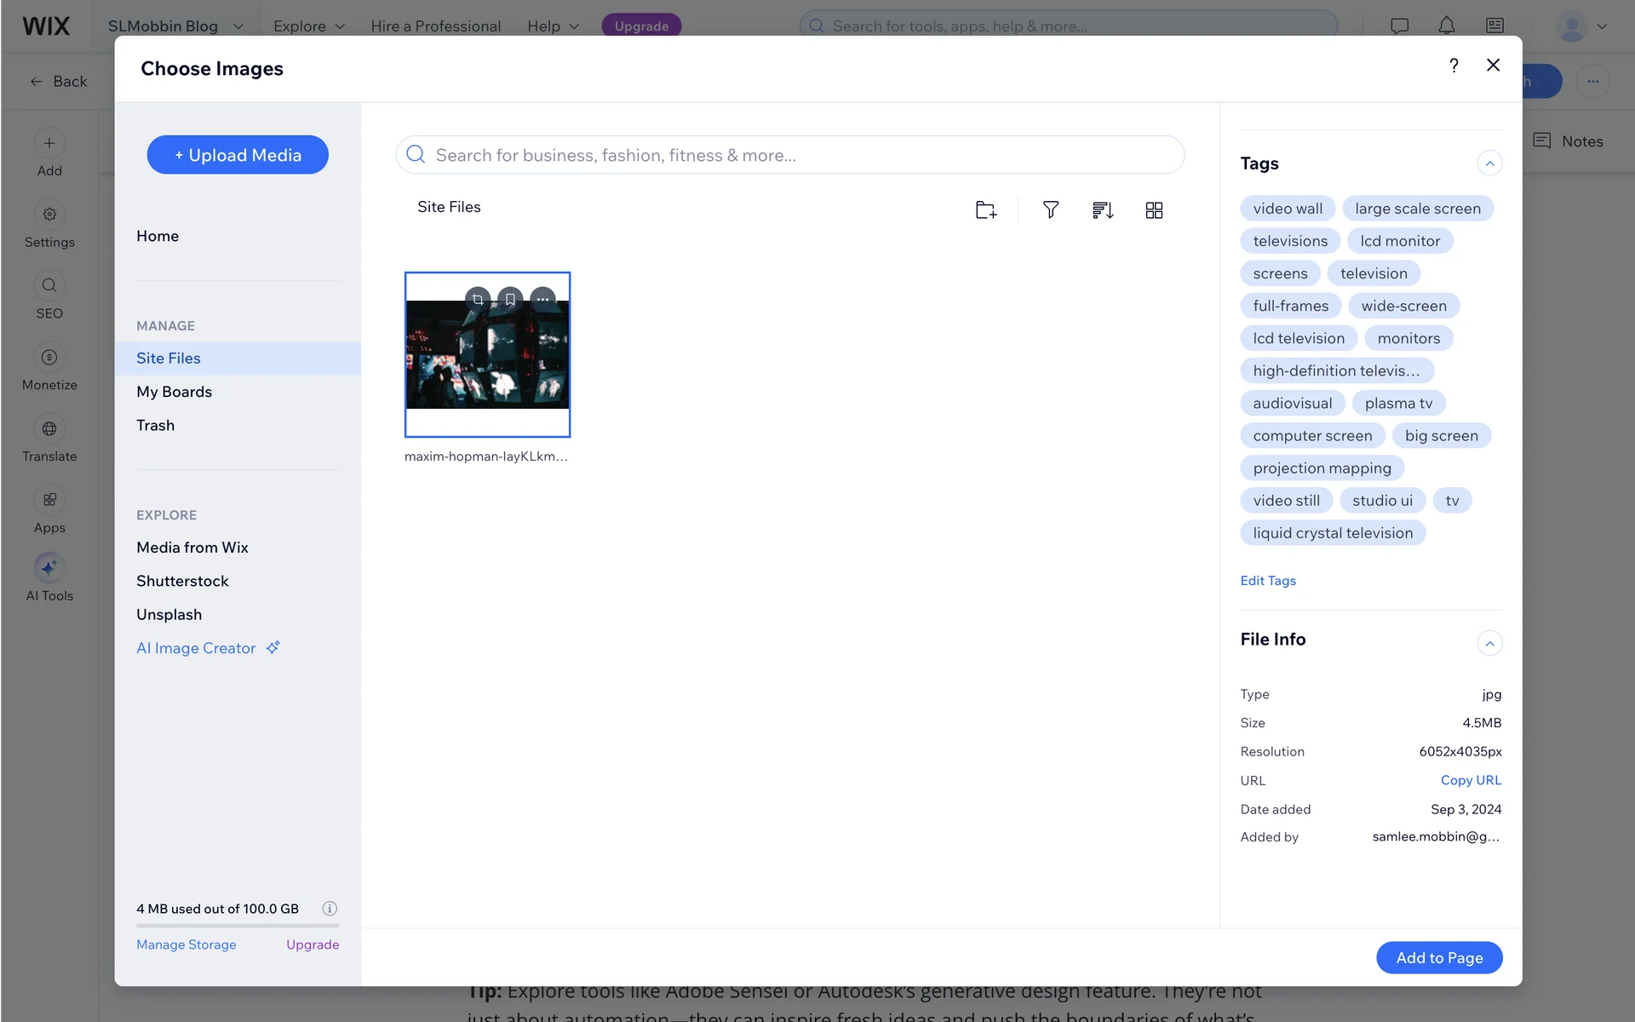This screenshot has width=1635, height=1022.
Task: Click the Edit Tags link
Action: tap(1267, 580)
